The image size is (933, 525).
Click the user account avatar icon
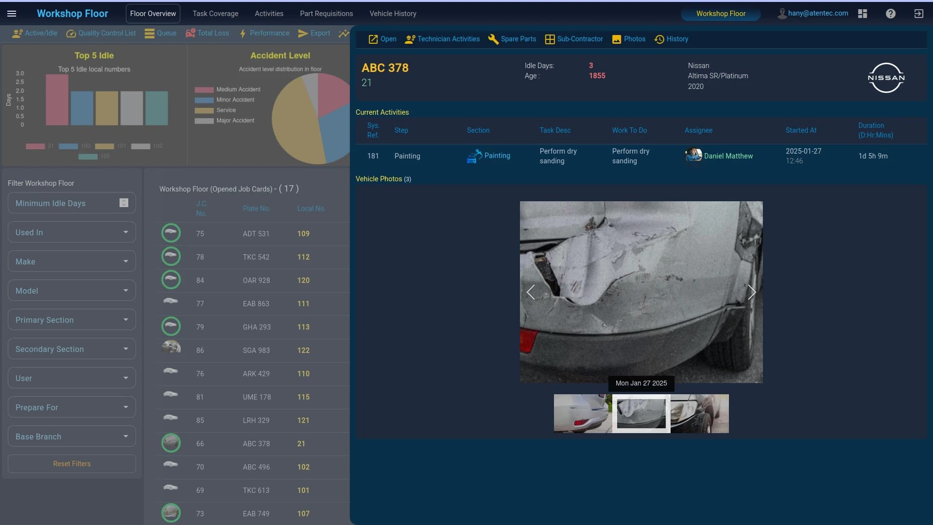(781, 14)
